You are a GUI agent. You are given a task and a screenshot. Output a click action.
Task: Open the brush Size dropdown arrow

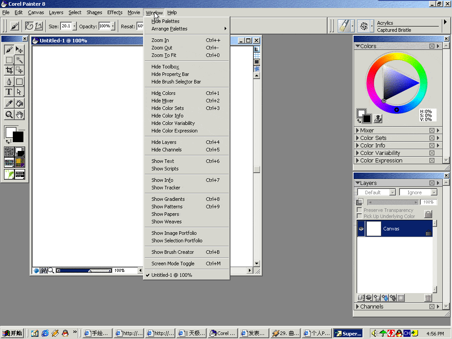pos(74,26)
